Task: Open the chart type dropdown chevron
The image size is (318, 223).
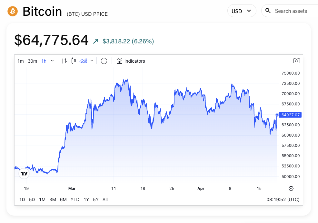Action: coord(92,61)
